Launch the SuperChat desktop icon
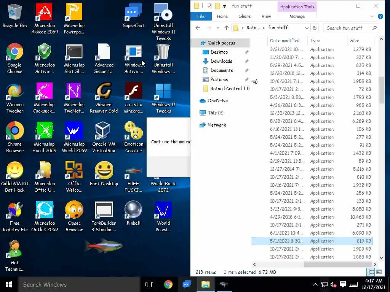Viewport: 390px width, 292px height. click(133, 15)
